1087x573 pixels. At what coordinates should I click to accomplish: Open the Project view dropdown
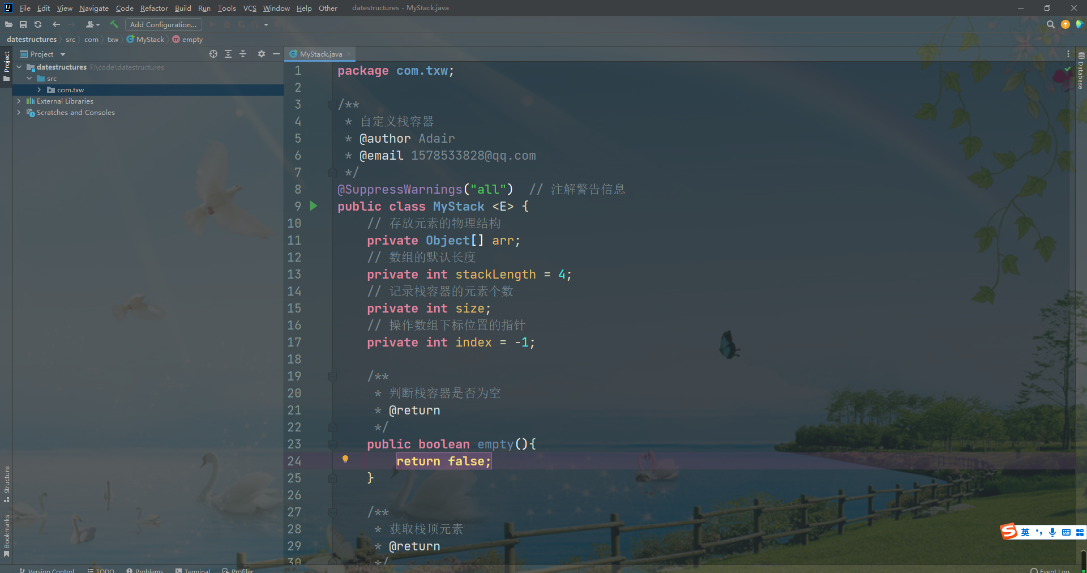coord(43,54)
